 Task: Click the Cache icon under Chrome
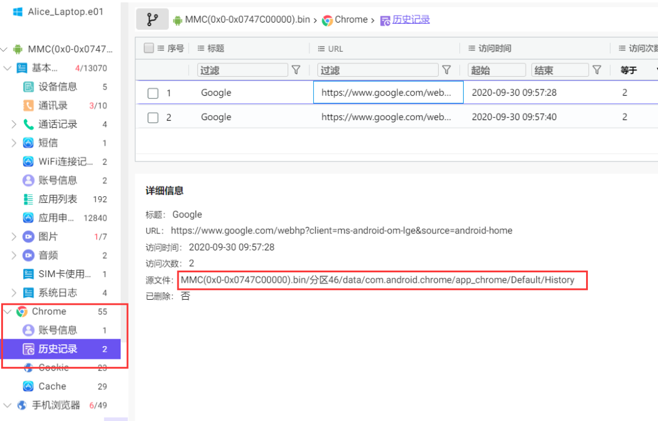[x=28, y=386]
